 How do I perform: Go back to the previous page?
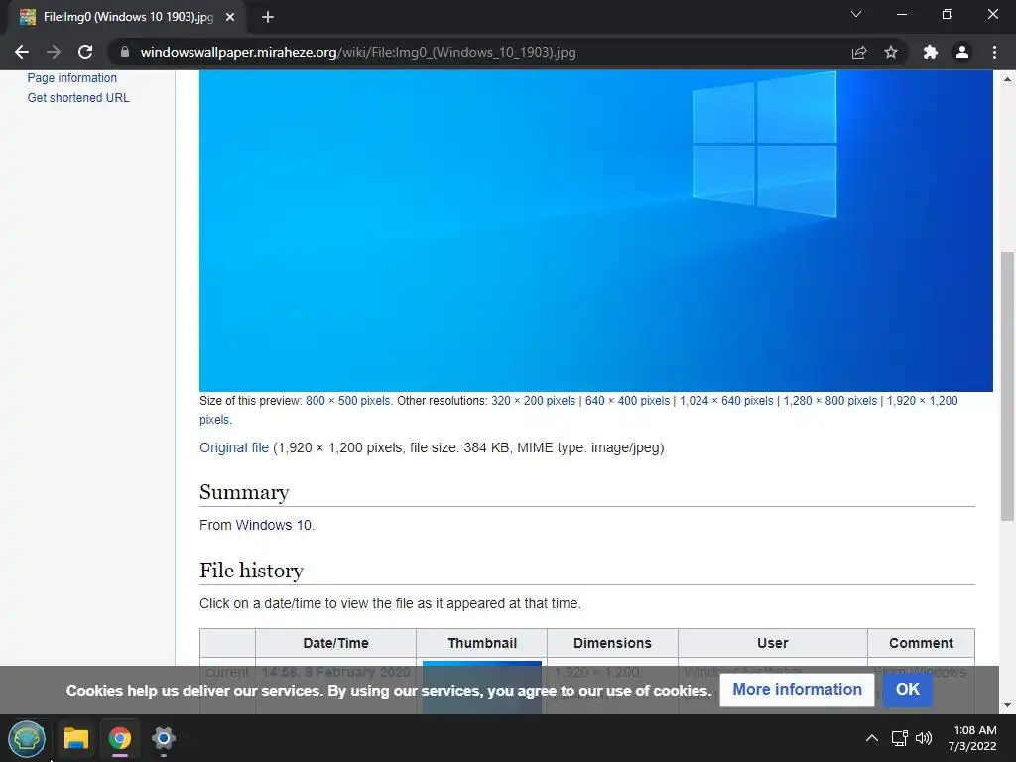22,52
